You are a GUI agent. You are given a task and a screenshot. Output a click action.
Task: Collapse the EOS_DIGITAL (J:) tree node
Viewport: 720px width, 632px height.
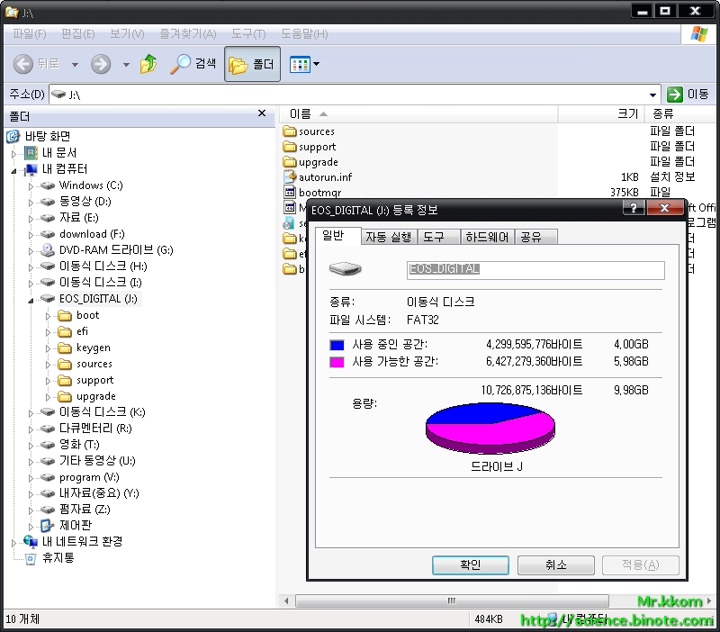point(31,299)
